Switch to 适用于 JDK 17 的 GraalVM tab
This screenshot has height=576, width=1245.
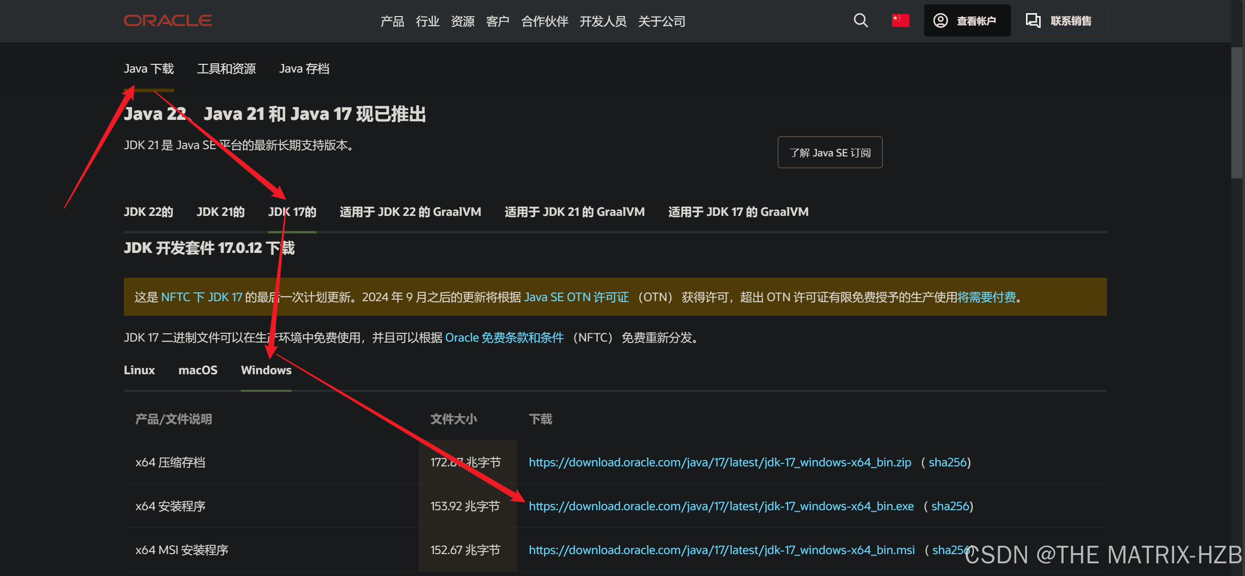coord(738,212)
